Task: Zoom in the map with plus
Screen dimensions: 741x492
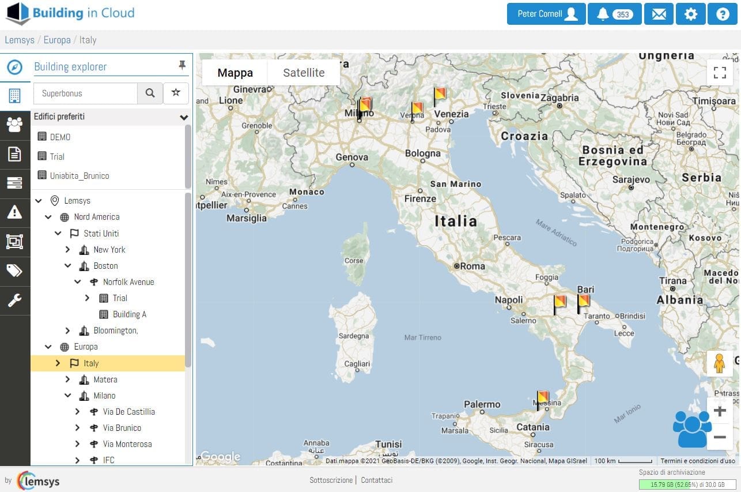Action: [720, 411]
